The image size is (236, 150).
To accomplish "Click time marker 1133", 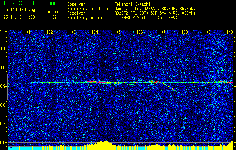I will [71, 32].
